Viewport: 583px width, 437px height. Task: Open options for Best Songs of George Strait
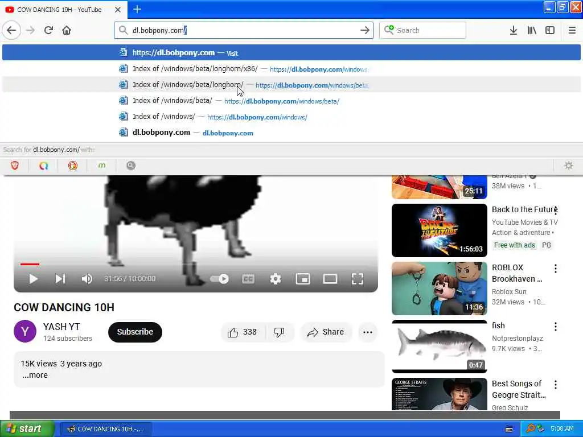556,384
